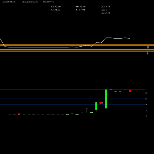Screen dimensions: 154x154
Task: Click the price axis label '25'
Action: (x=146, y=99)
